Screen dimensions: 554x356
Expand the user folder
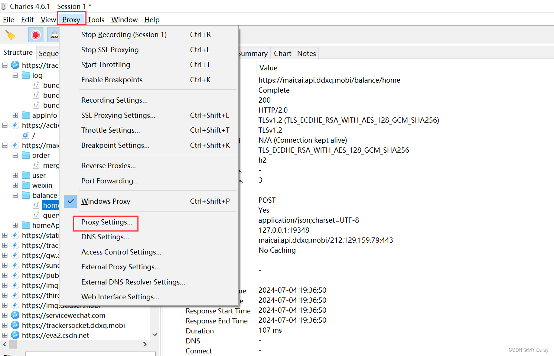tap(15, 175)
